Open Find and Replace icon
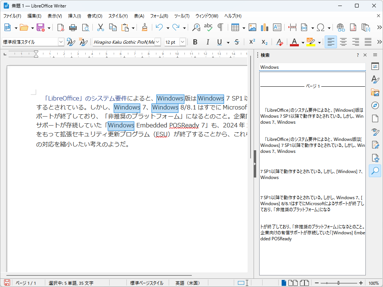The height and width of the screenshot is (287, 383). click(196, 27)
